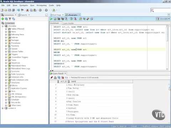Viewport: 171px width, 128px height.
Task: Select the Application Express tree item
Action: (19, 89)
